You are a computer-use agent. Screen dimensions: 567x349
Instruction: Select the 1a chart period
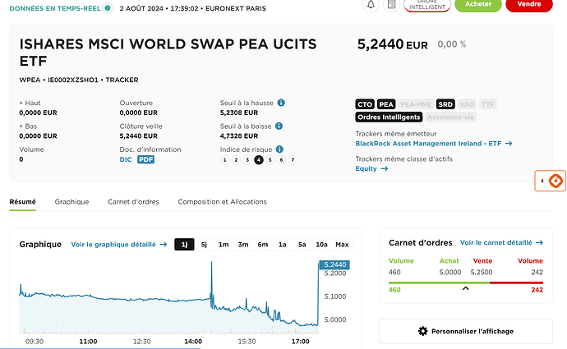(283, 245)
